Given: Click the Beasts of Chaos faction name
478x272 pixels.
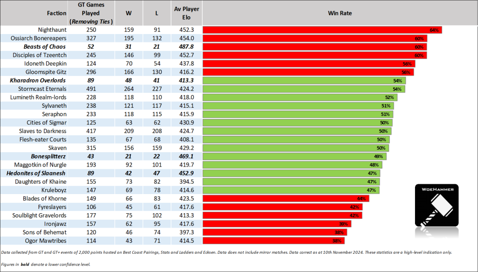Looking at the screenshot, I should [46, 47].
